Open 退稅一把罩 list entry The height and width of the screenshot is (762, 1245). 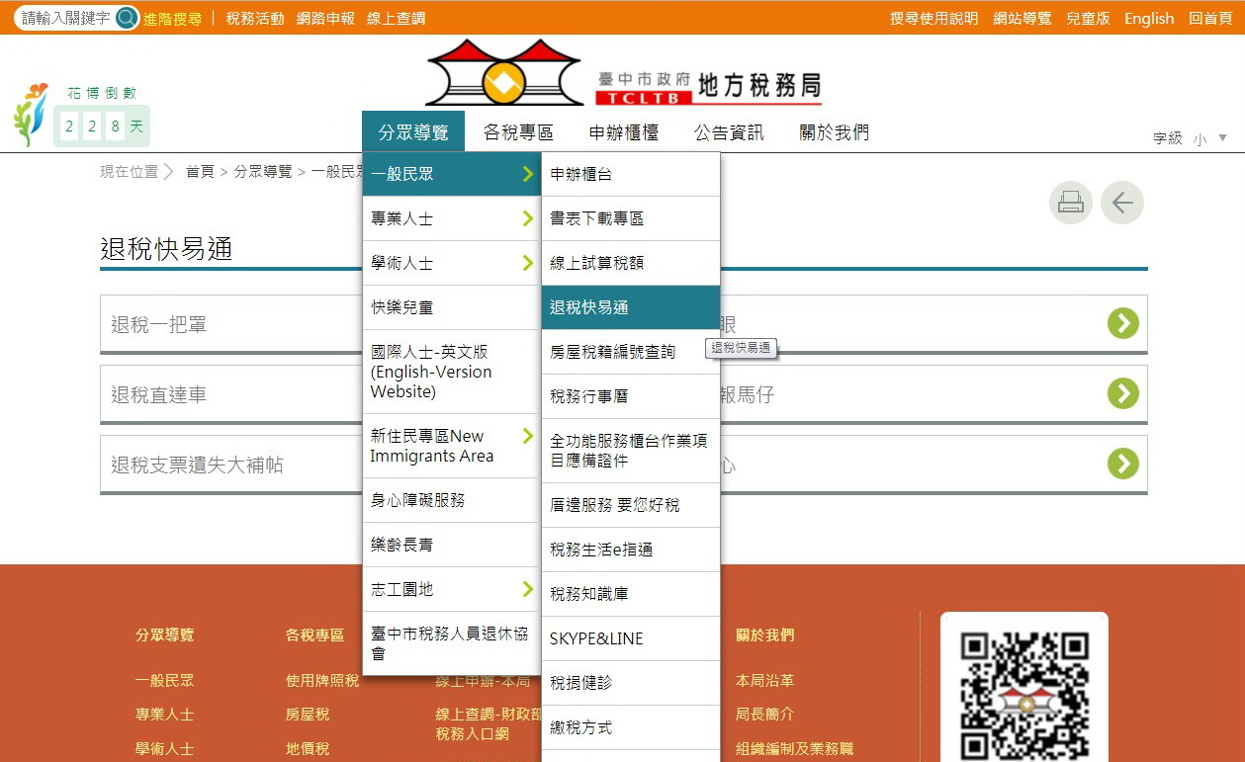[x=159, y=324]
